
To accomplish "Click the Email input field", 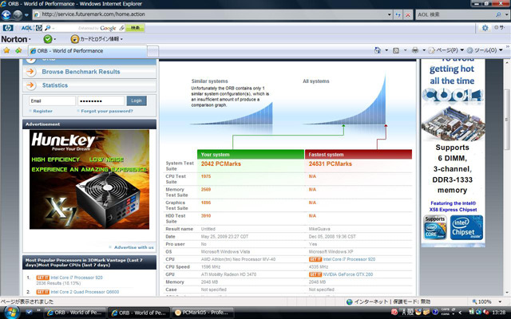I will (52, 101).
